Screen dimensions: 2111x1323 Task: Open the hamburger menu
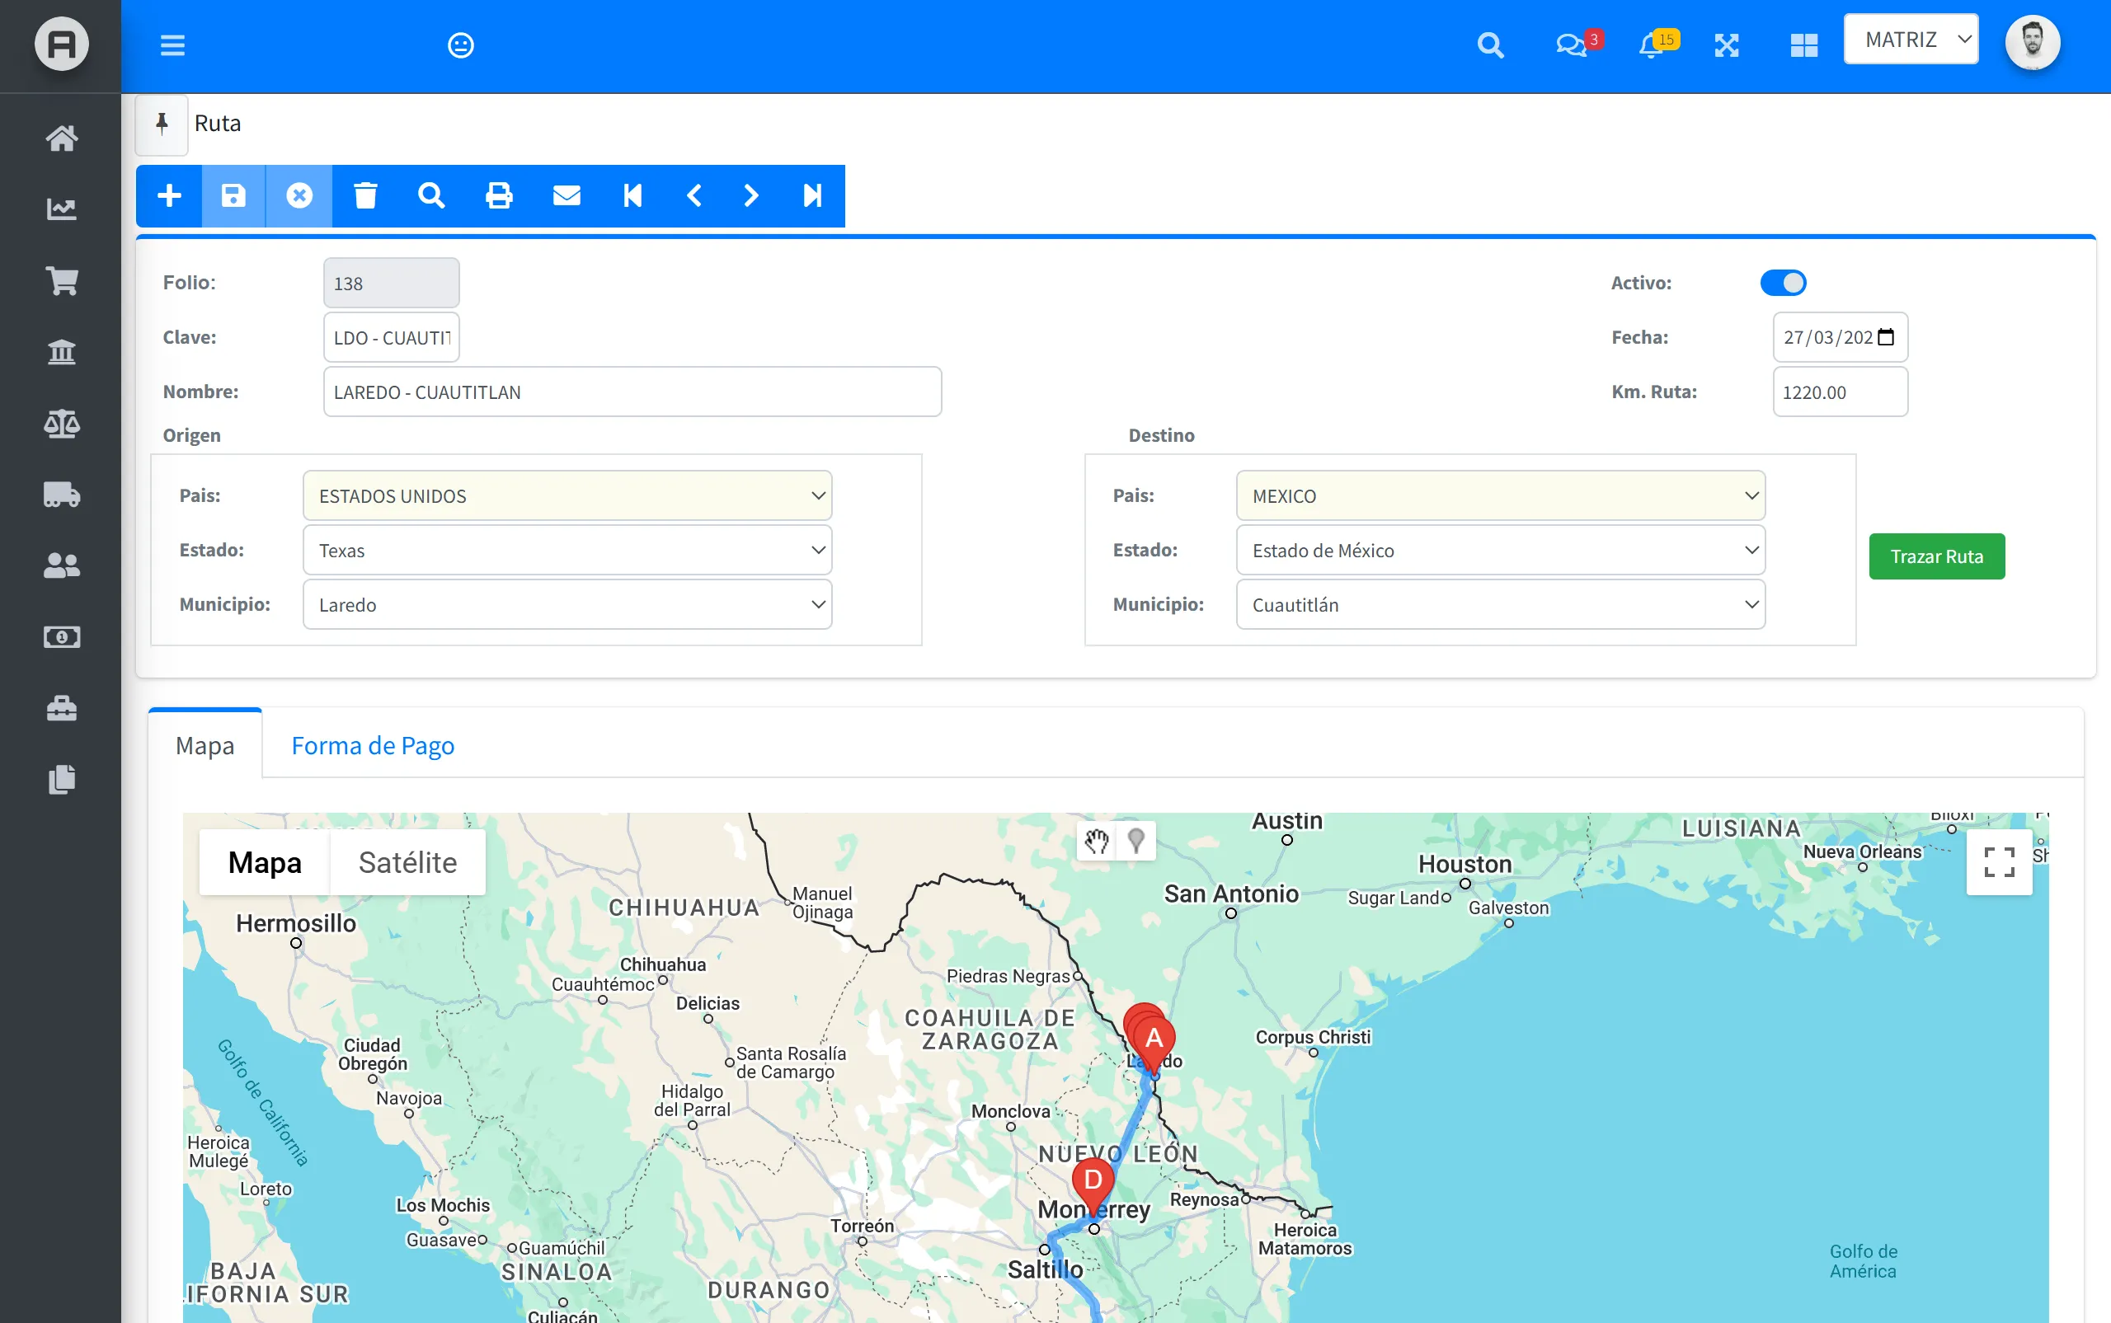(172, 45)
